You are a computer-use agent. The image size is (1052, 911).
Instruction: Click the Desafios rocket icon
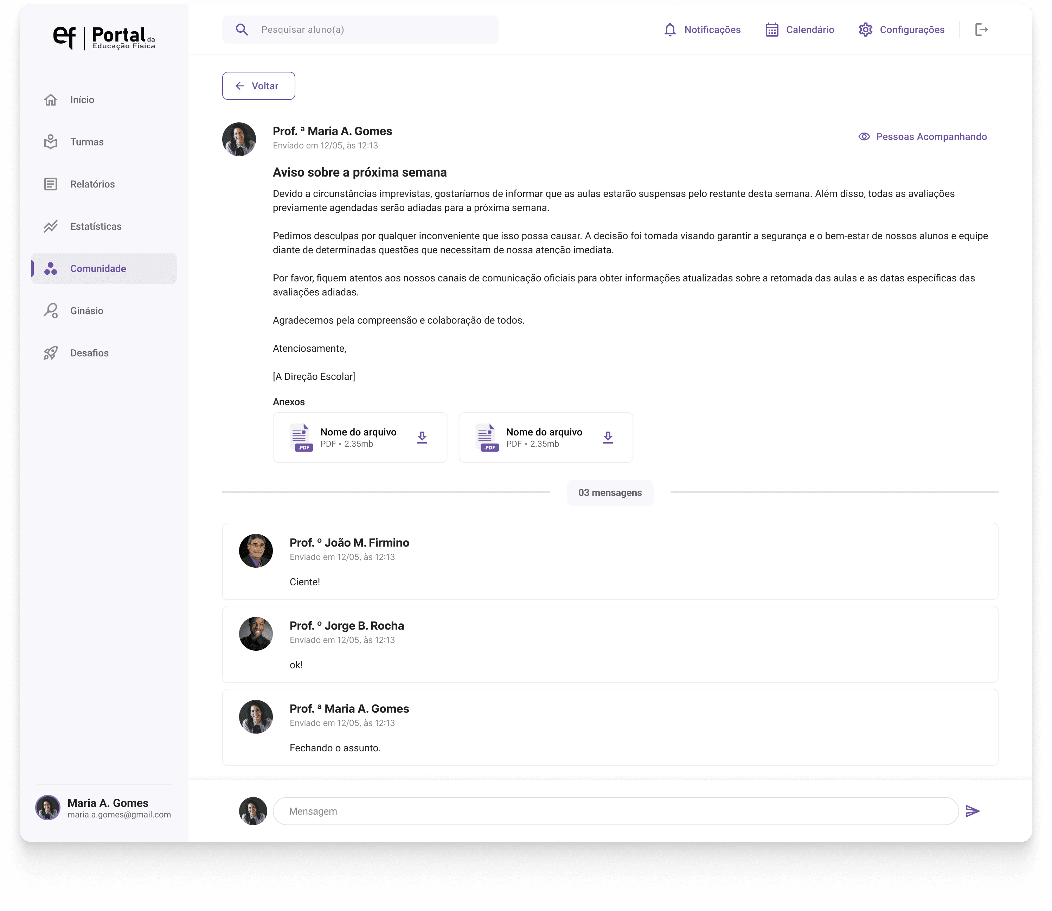click(51, 353)
